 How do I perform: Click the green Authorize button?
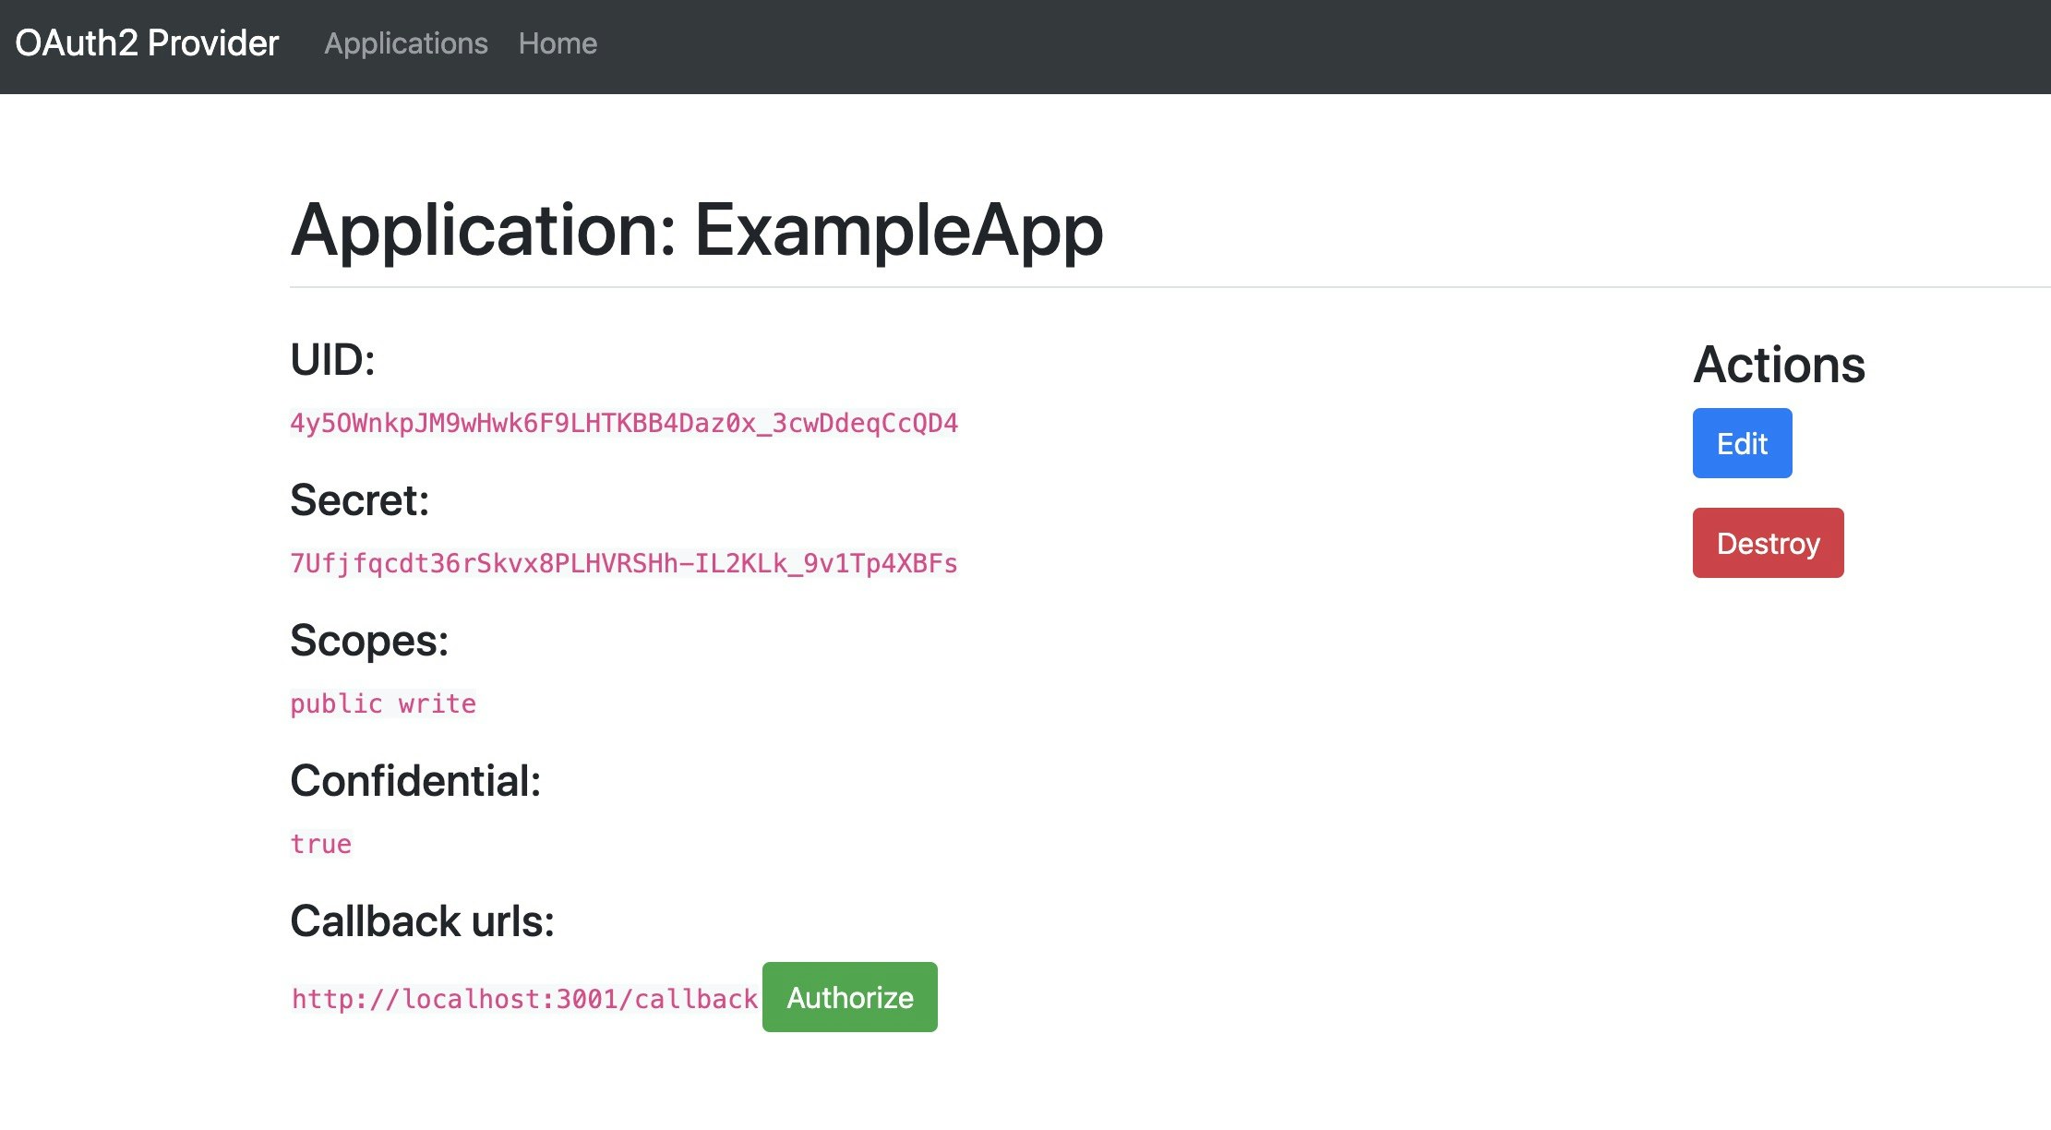click(849, 997)
